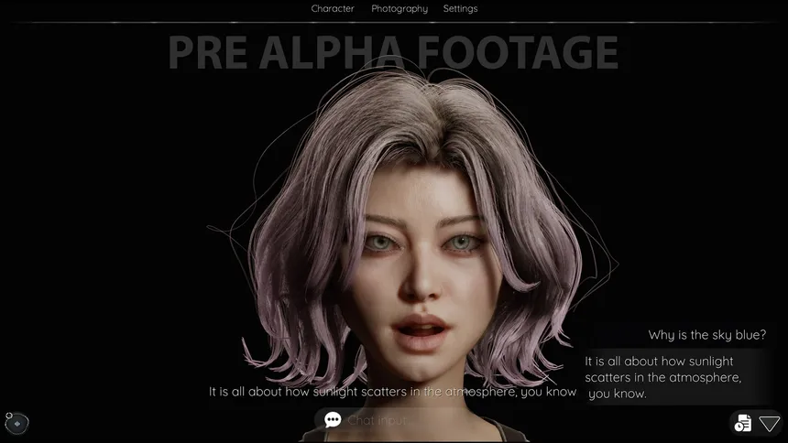Click the character's eye on the right side
The width and height of the screenshot is (788, 443).
tap(462, 243)
